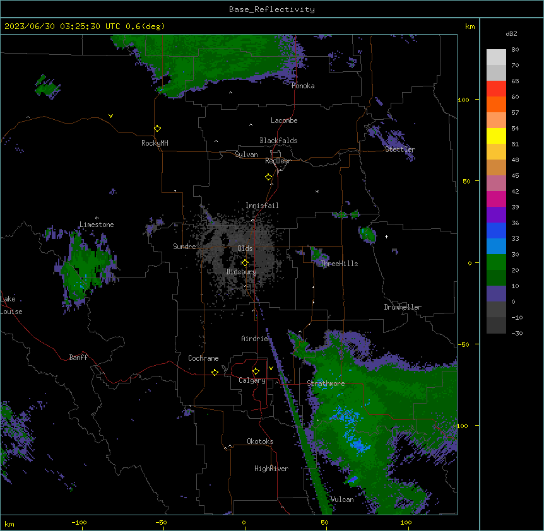This screenshot has height=531, width=544.
Task: Click the ThreeHills label
Action: tap(339, 264)
